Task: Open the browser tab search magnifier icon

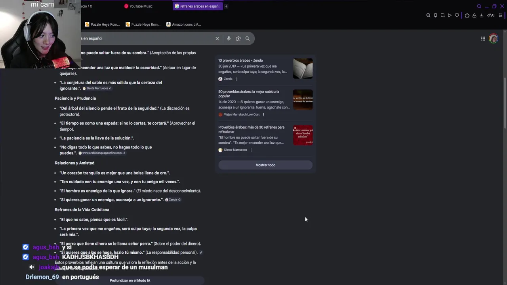Action: [x=479, y=6]
